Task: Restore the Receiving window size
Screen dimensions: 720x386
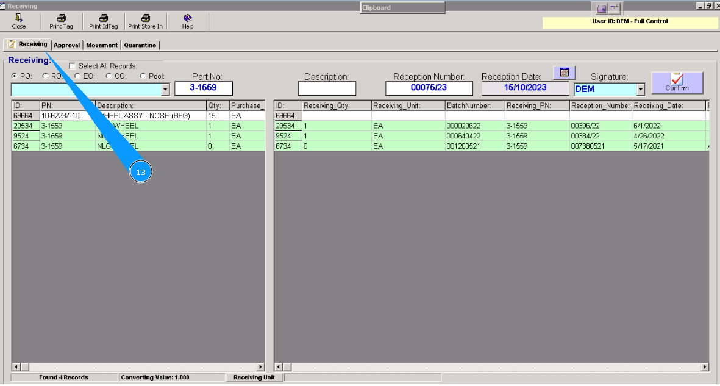Action: pyautogui.click(x=708, y=6)
